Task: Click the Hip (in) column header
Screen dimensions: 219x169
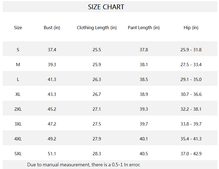Action: click(191, 28)
